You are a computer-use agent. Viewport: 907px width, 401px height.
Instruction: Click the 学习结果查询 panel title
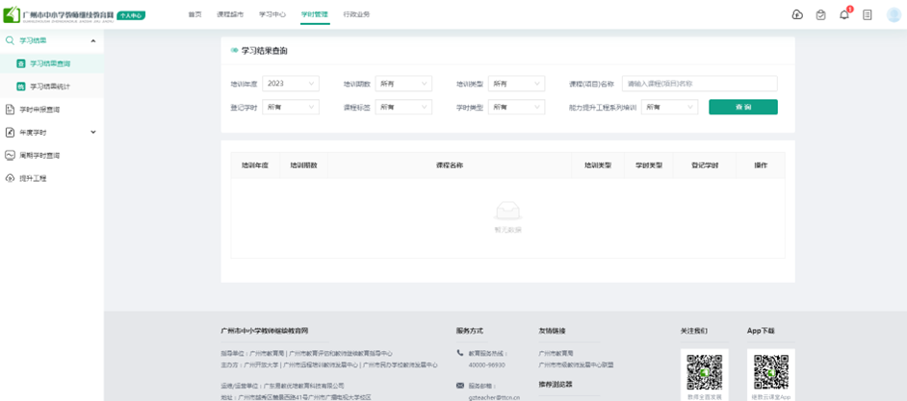(265, 51)
